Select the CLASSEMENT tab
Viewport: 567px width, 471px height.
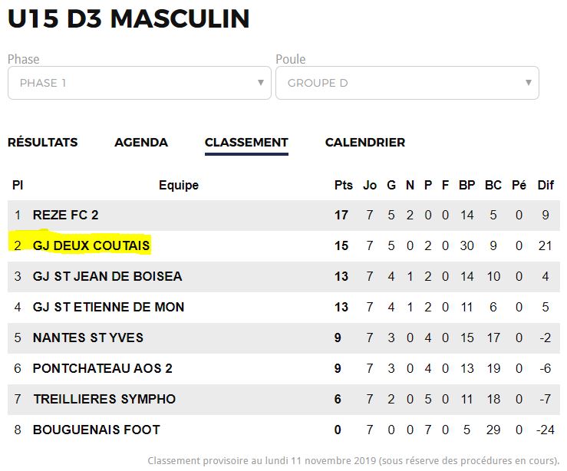tap(246, 142)
